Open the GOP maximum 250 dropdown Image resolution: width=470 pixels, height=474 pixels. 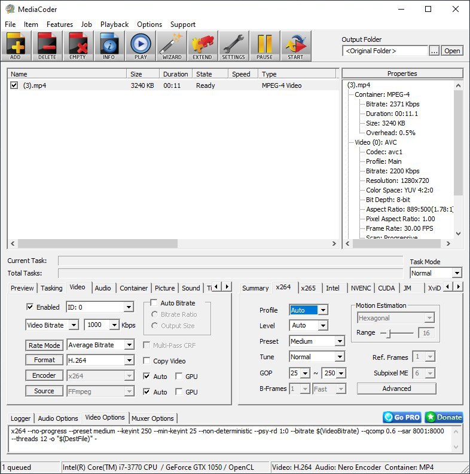click(x=334, y=373)
